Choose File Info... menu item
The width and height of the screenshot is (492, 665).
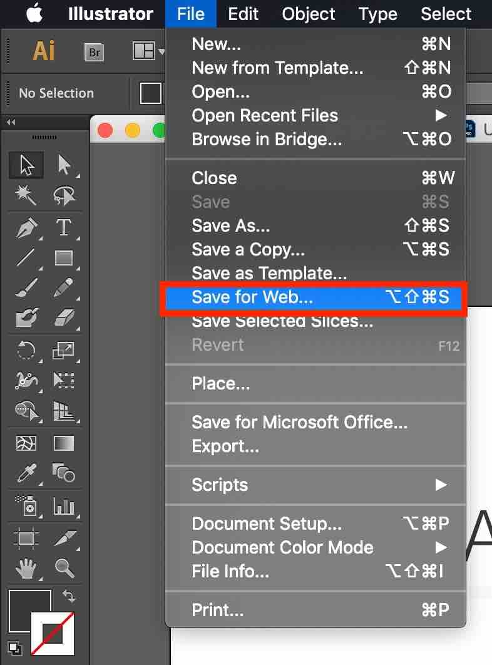[315, 571]
